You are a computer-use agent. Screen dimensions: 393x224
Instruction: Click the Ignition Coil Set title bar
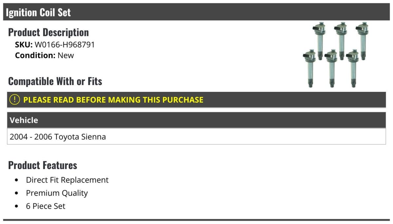38,12
